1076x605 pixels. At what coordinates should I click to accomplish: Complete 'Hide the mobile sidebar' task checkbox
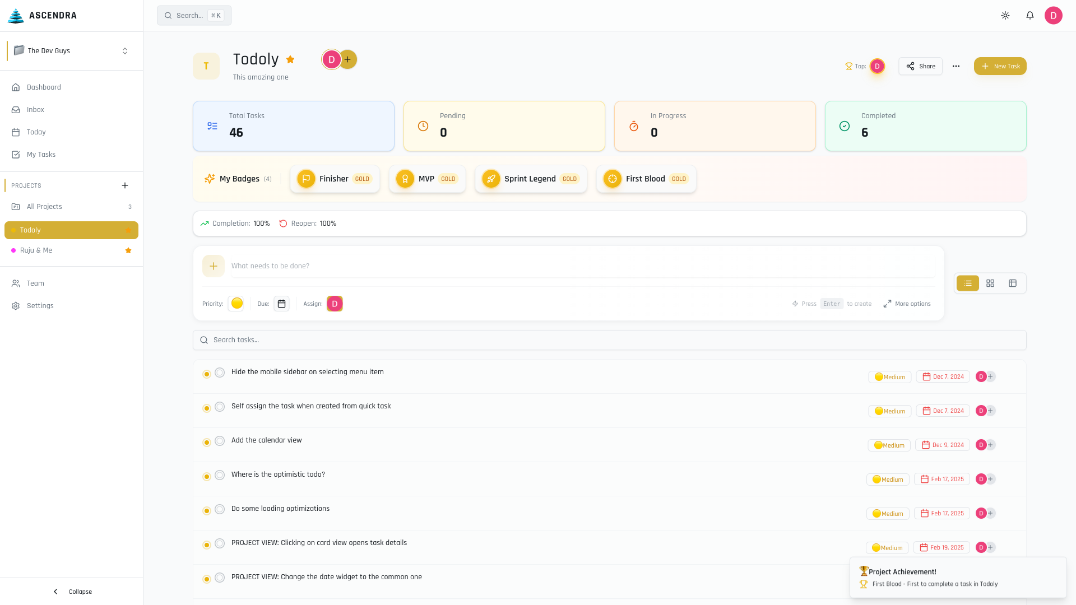220,373
